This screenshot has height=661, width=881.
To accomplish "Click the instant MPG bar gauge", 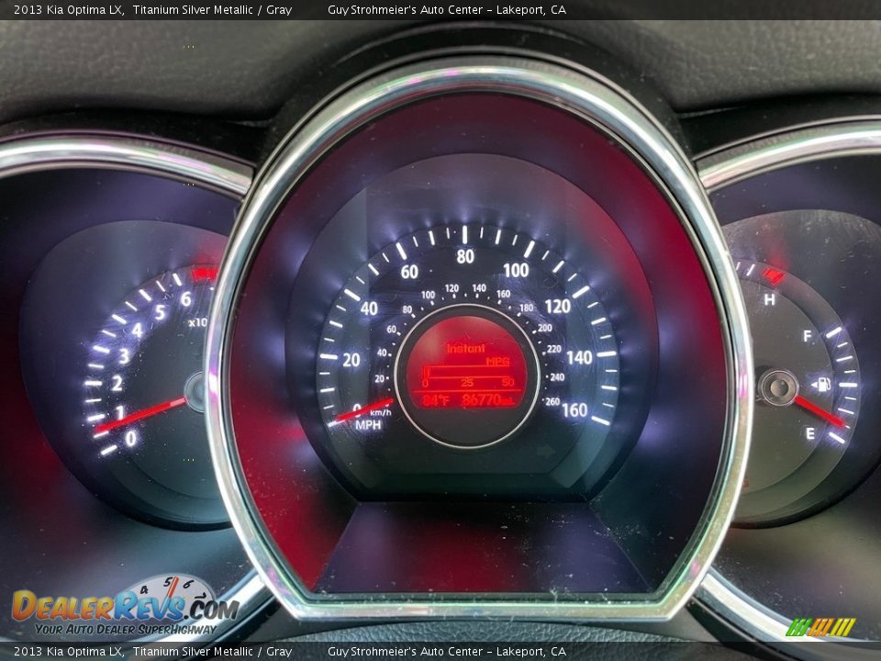I will 469,372.
